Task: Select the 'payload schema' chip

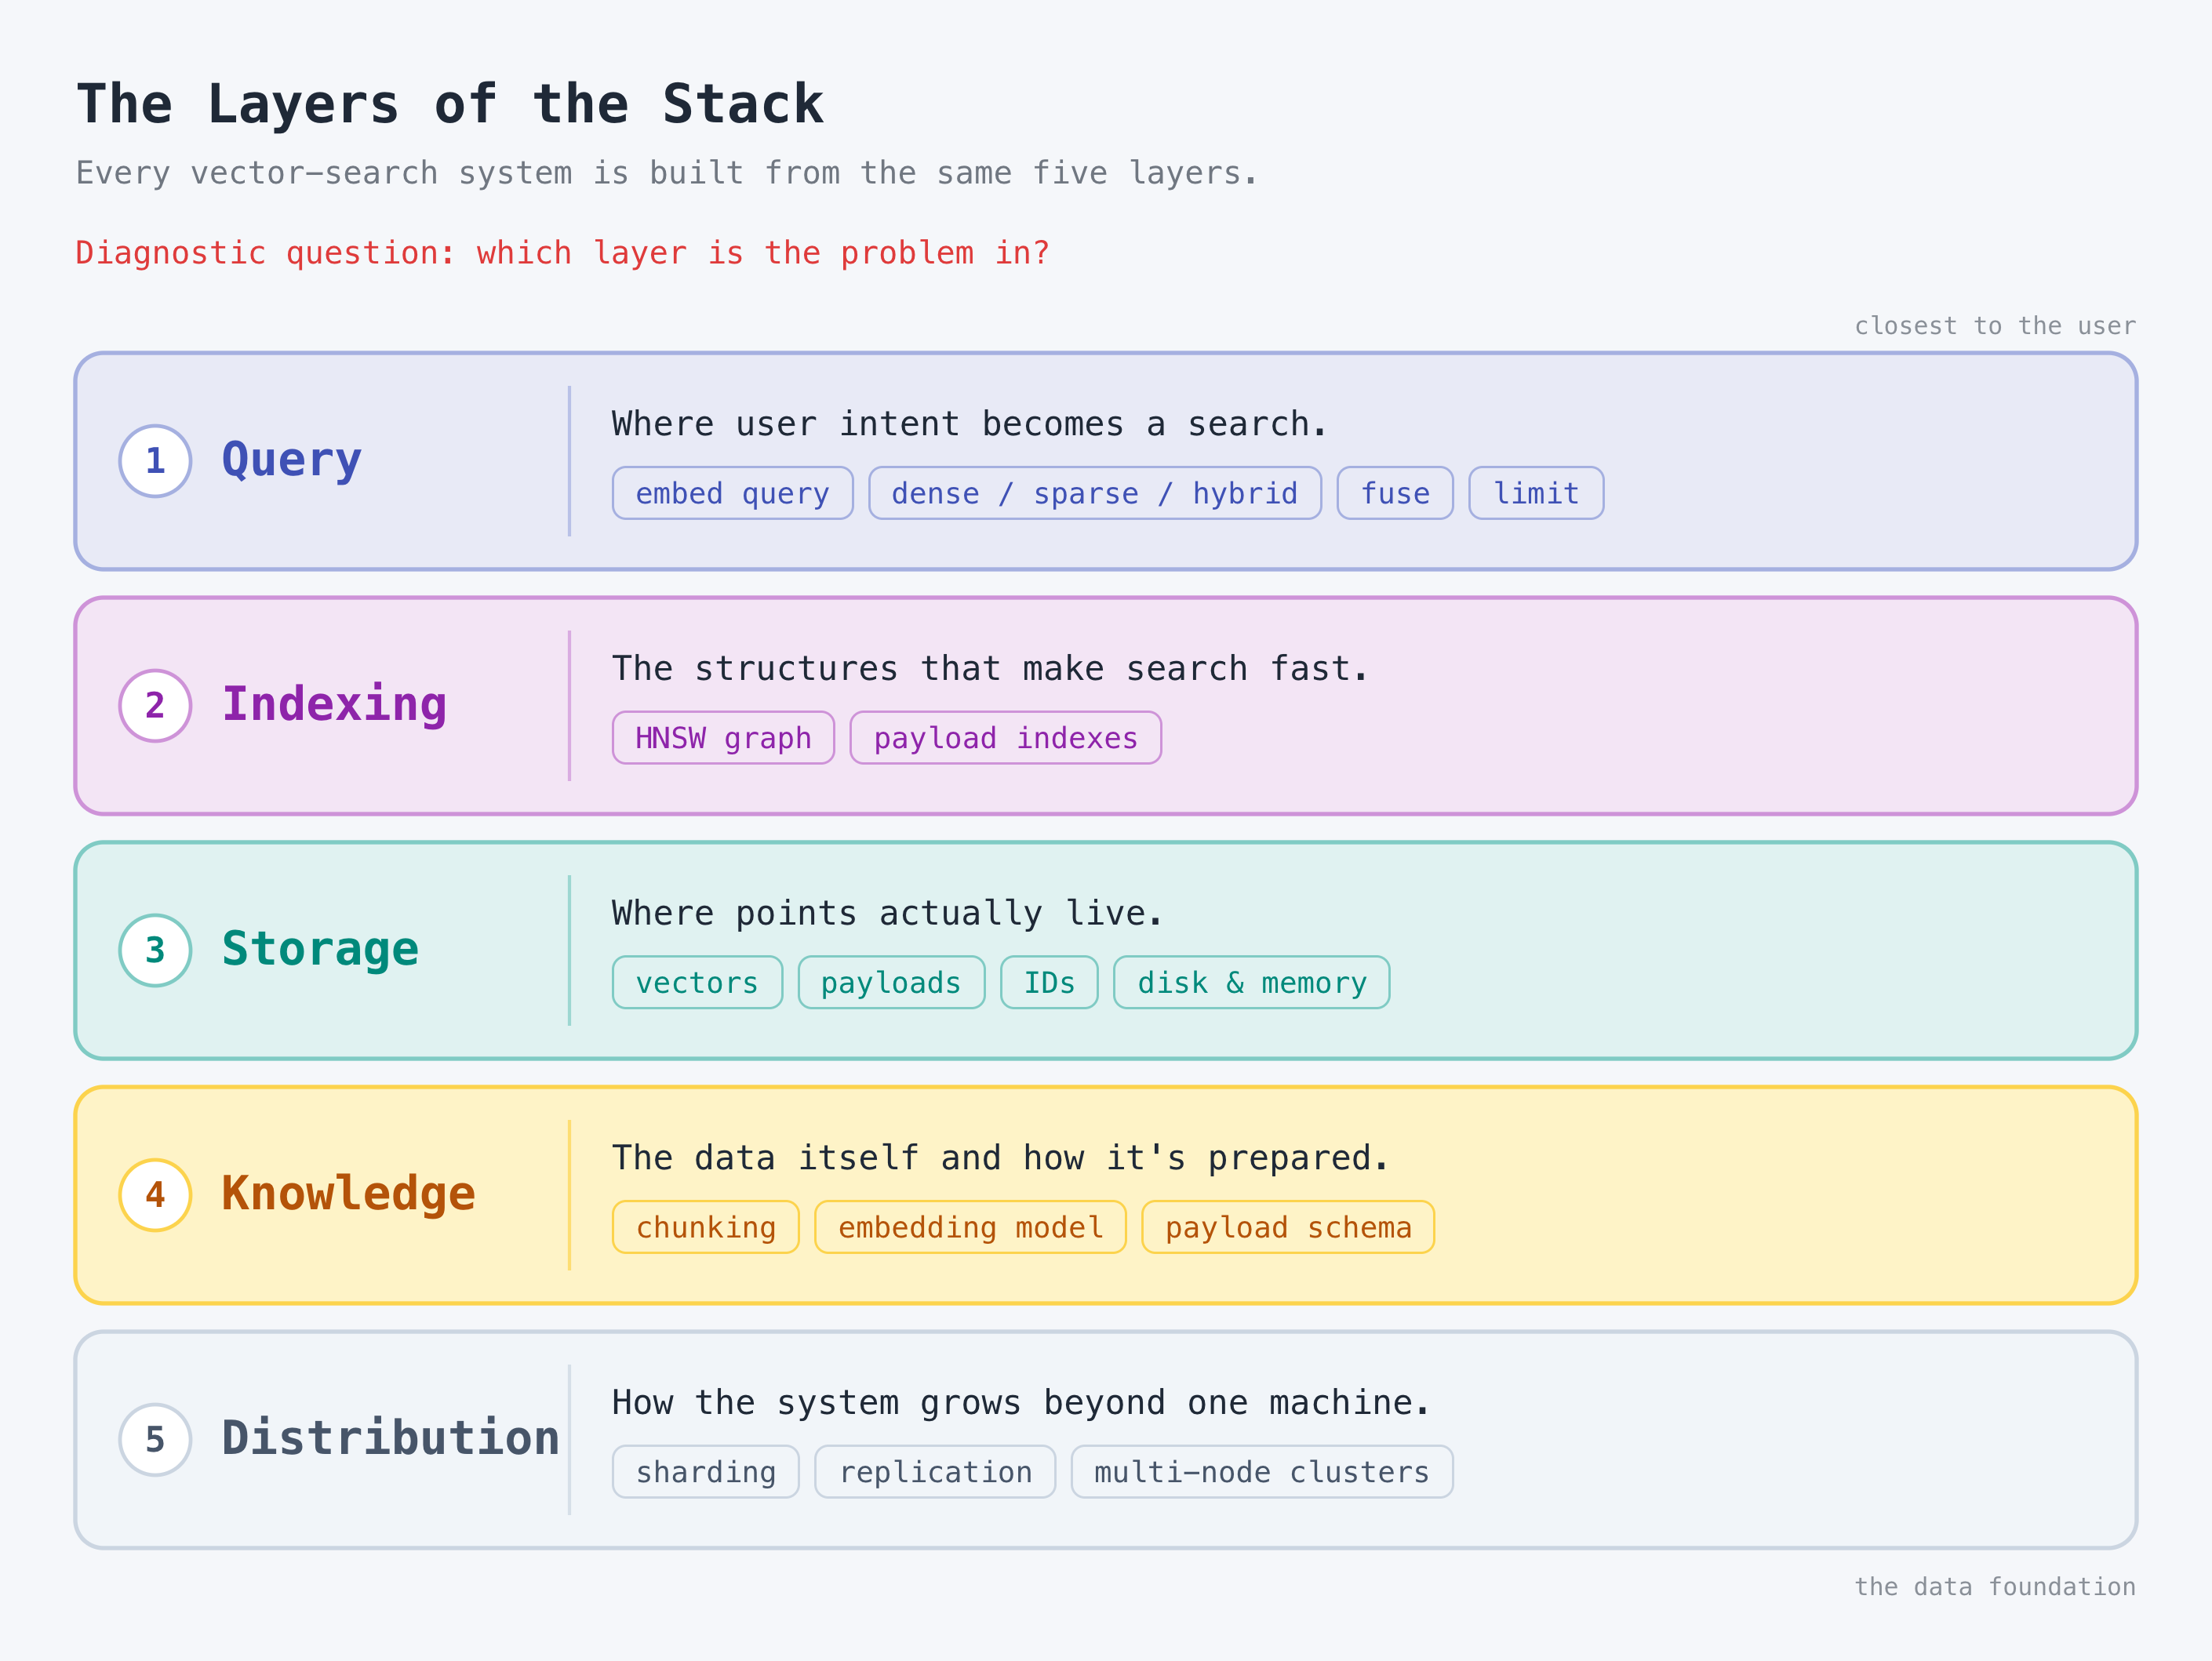Action: pyautogui.click(x=1288, y=1227)
